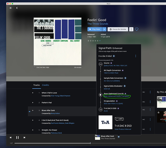Click the signal path star in the now-playing bar
The image size is (166, 148).
point(119,137)
